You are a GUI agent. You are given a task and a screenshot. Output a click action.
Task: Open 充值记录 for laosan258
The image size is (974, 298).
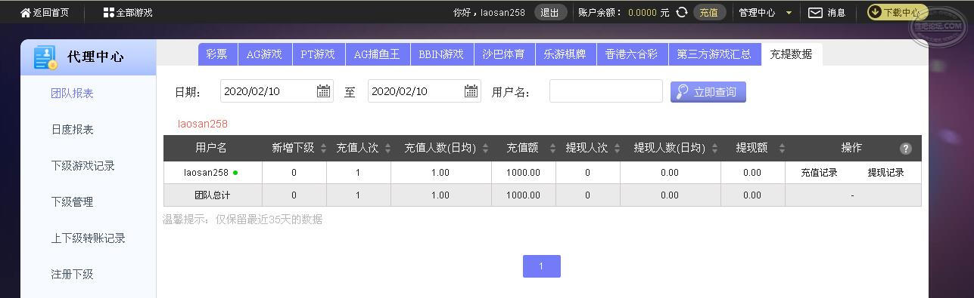coord(819,172)
